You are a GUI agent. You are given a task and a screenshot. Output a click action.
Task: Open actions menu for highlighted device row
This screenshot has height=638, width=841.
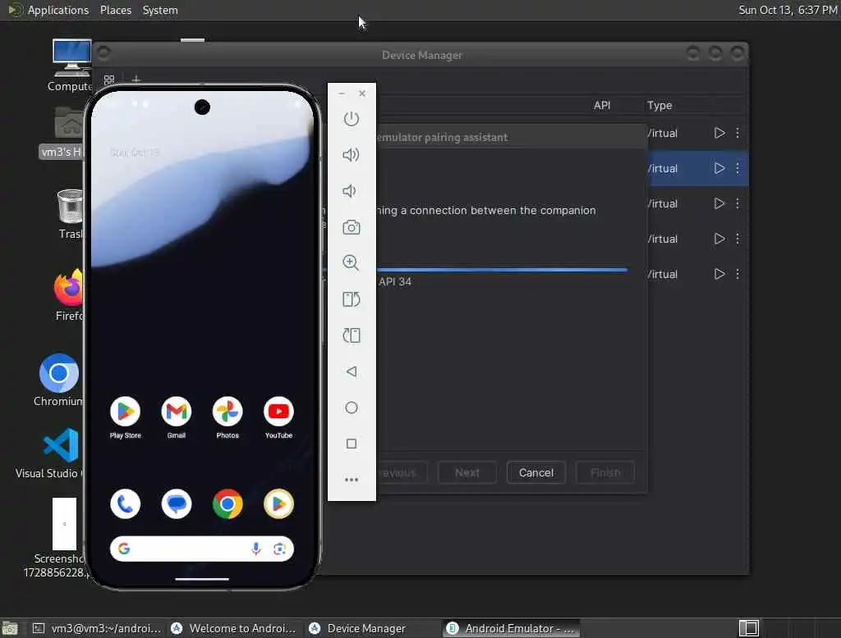tap(738, 168)
